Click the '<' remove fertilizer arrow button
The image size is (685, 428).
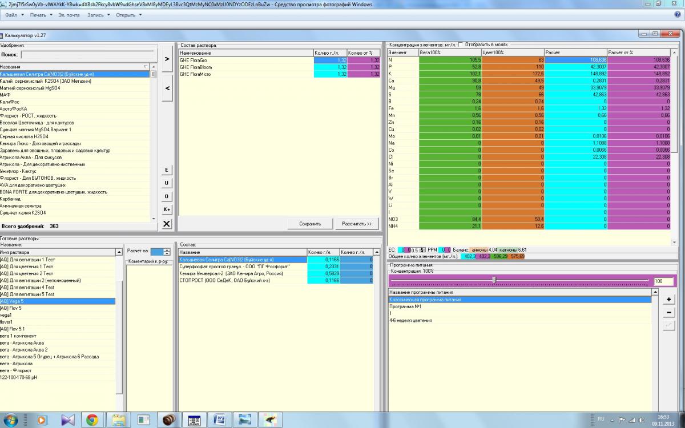pyautogui.click(x=167, y=88)
